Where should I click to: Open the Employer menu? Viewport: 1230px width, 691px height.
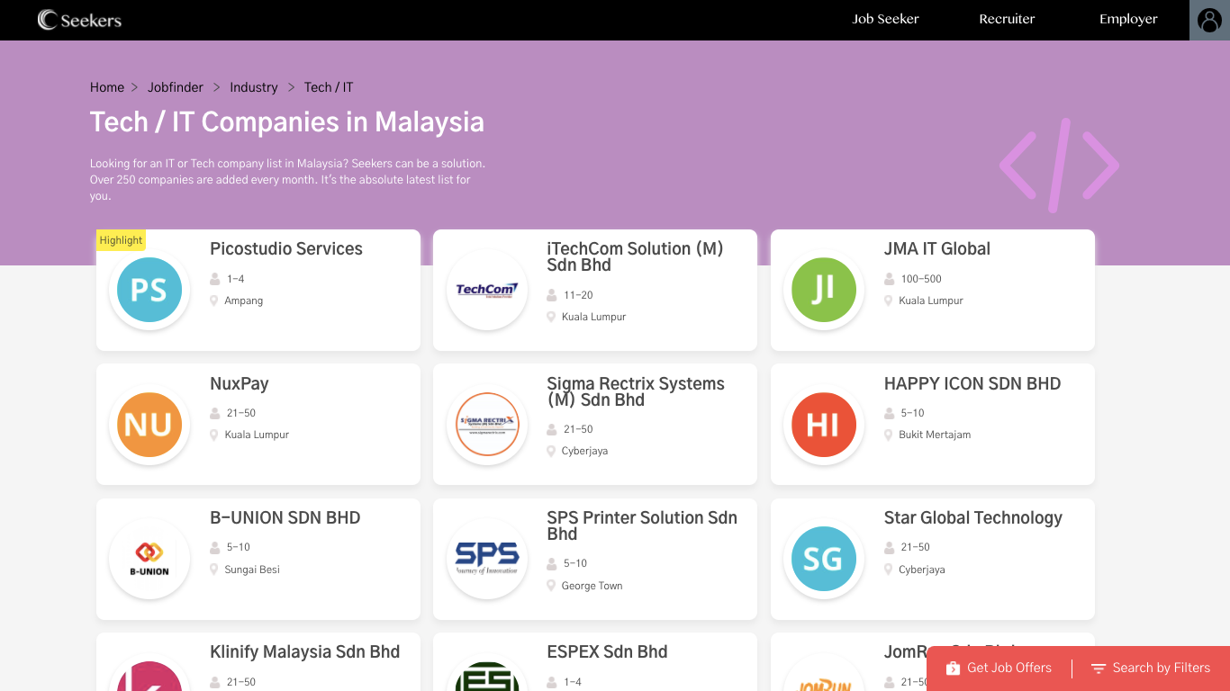tap(1128, 19)
